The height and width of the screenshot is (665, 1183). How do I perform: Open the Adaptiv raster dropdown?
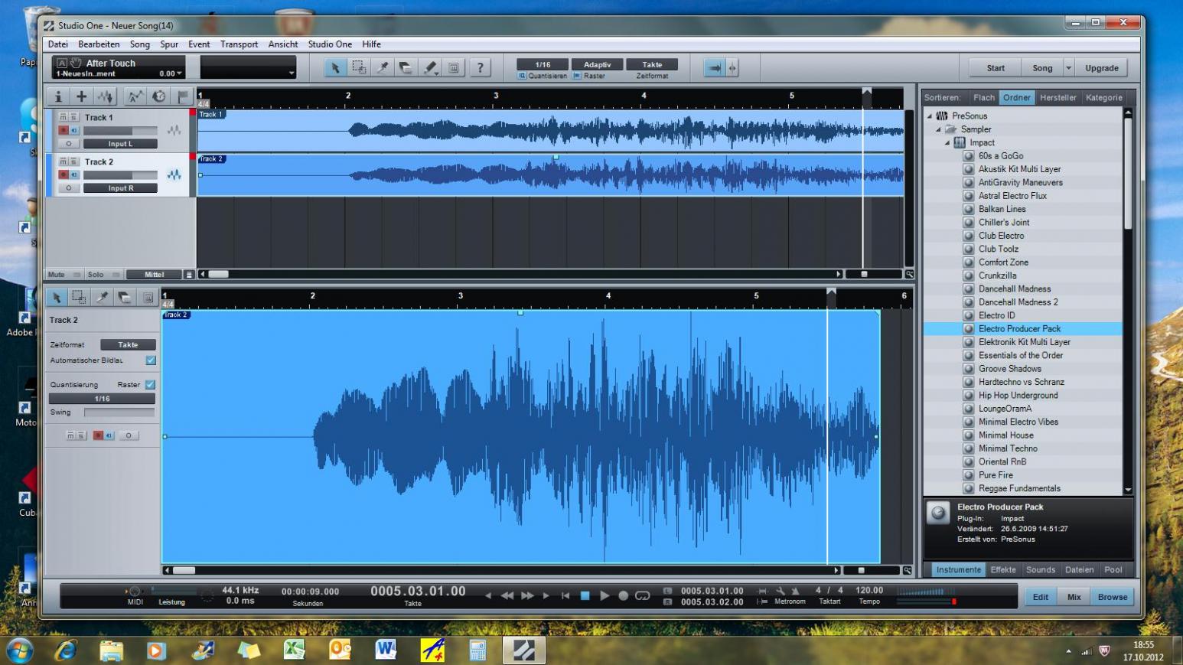(x=598, y=64)
